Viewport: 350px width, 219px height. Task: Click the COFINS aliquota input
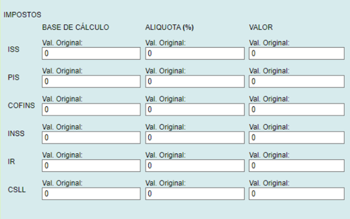195,110
